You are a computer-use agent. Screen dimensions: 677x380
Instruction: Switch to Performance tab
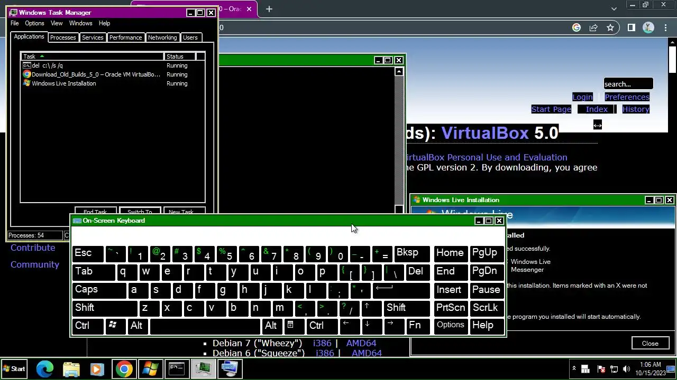coord(126,37)
